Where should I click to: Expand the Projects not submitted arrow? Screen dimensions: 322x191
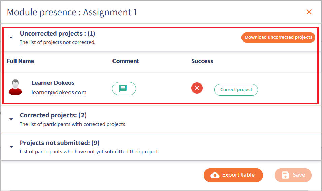click(11, 147)
